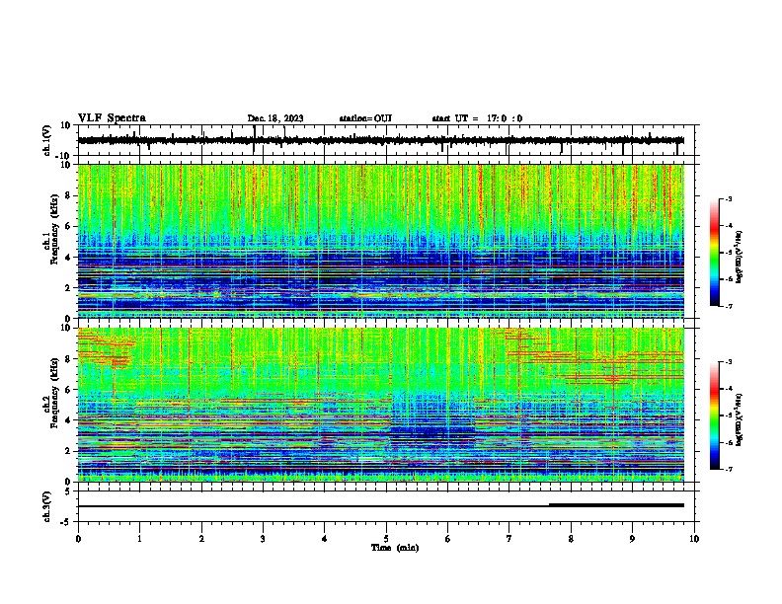Click the ch.2 frequency spectrogram panel
The width and height of the screenshot is (782, 604).
380,405
